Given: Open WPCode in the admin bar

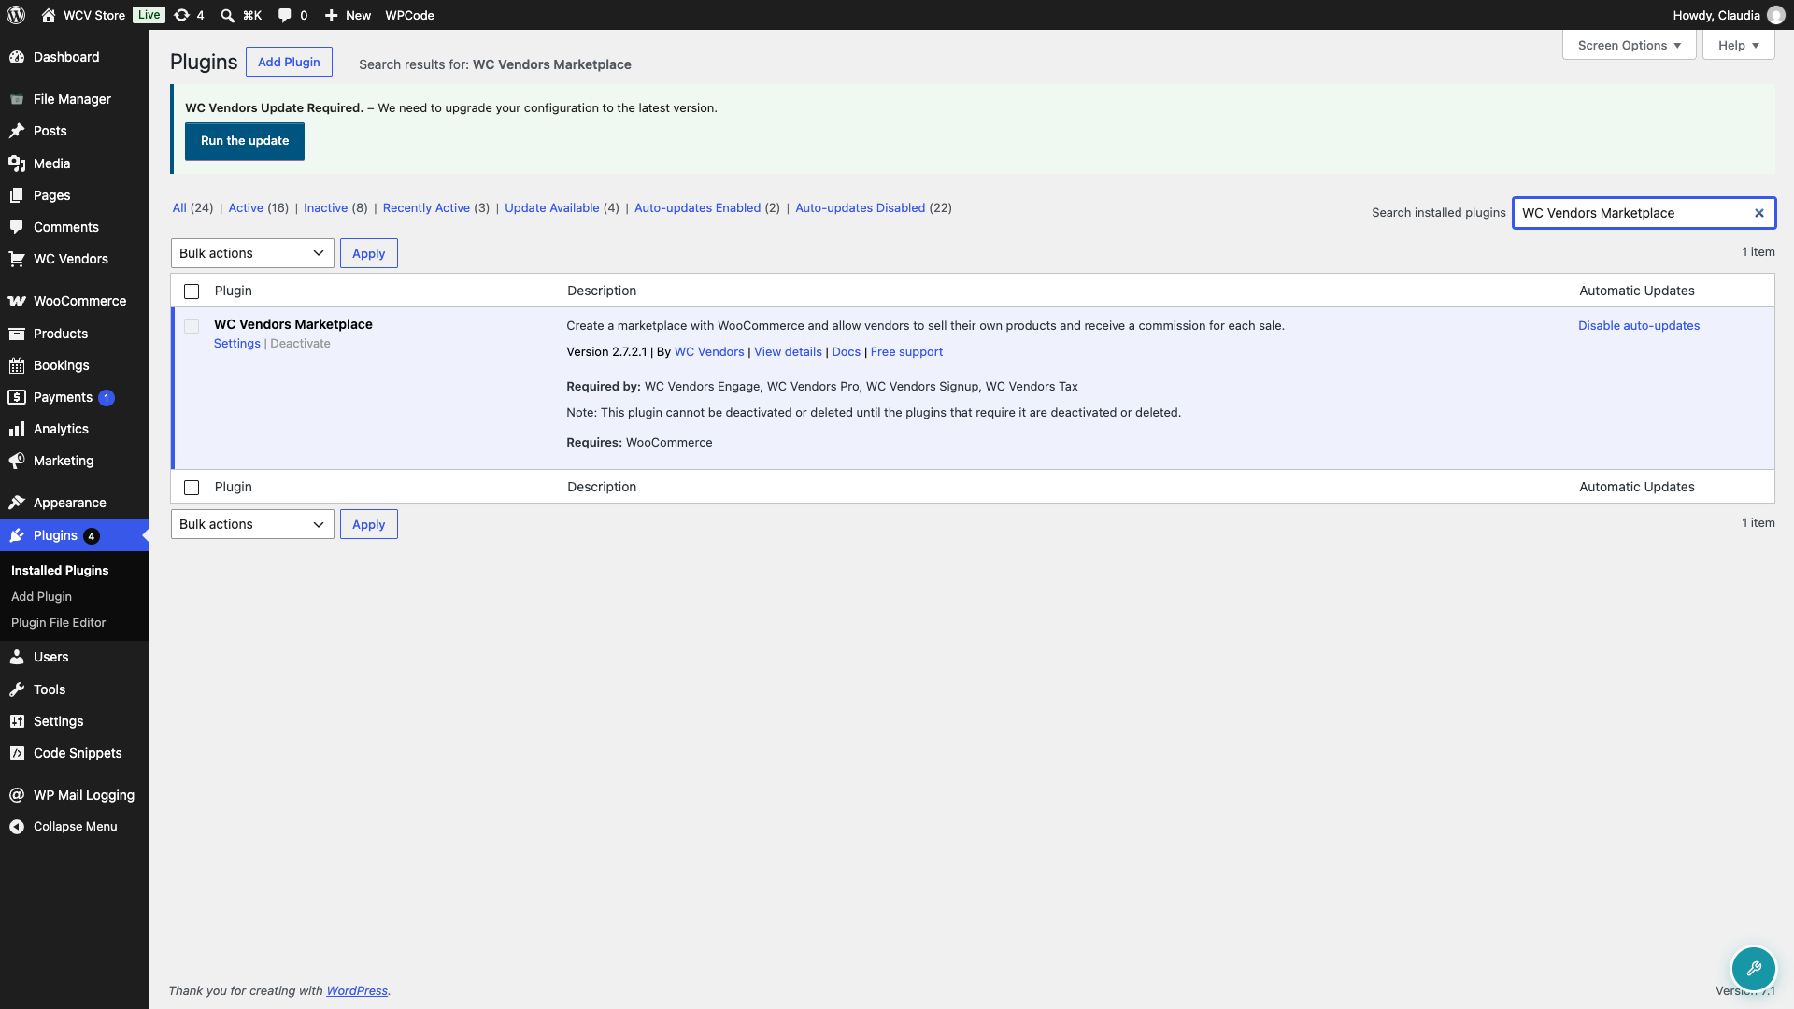Looking at the screenshot, I should [x=409, y=15].
